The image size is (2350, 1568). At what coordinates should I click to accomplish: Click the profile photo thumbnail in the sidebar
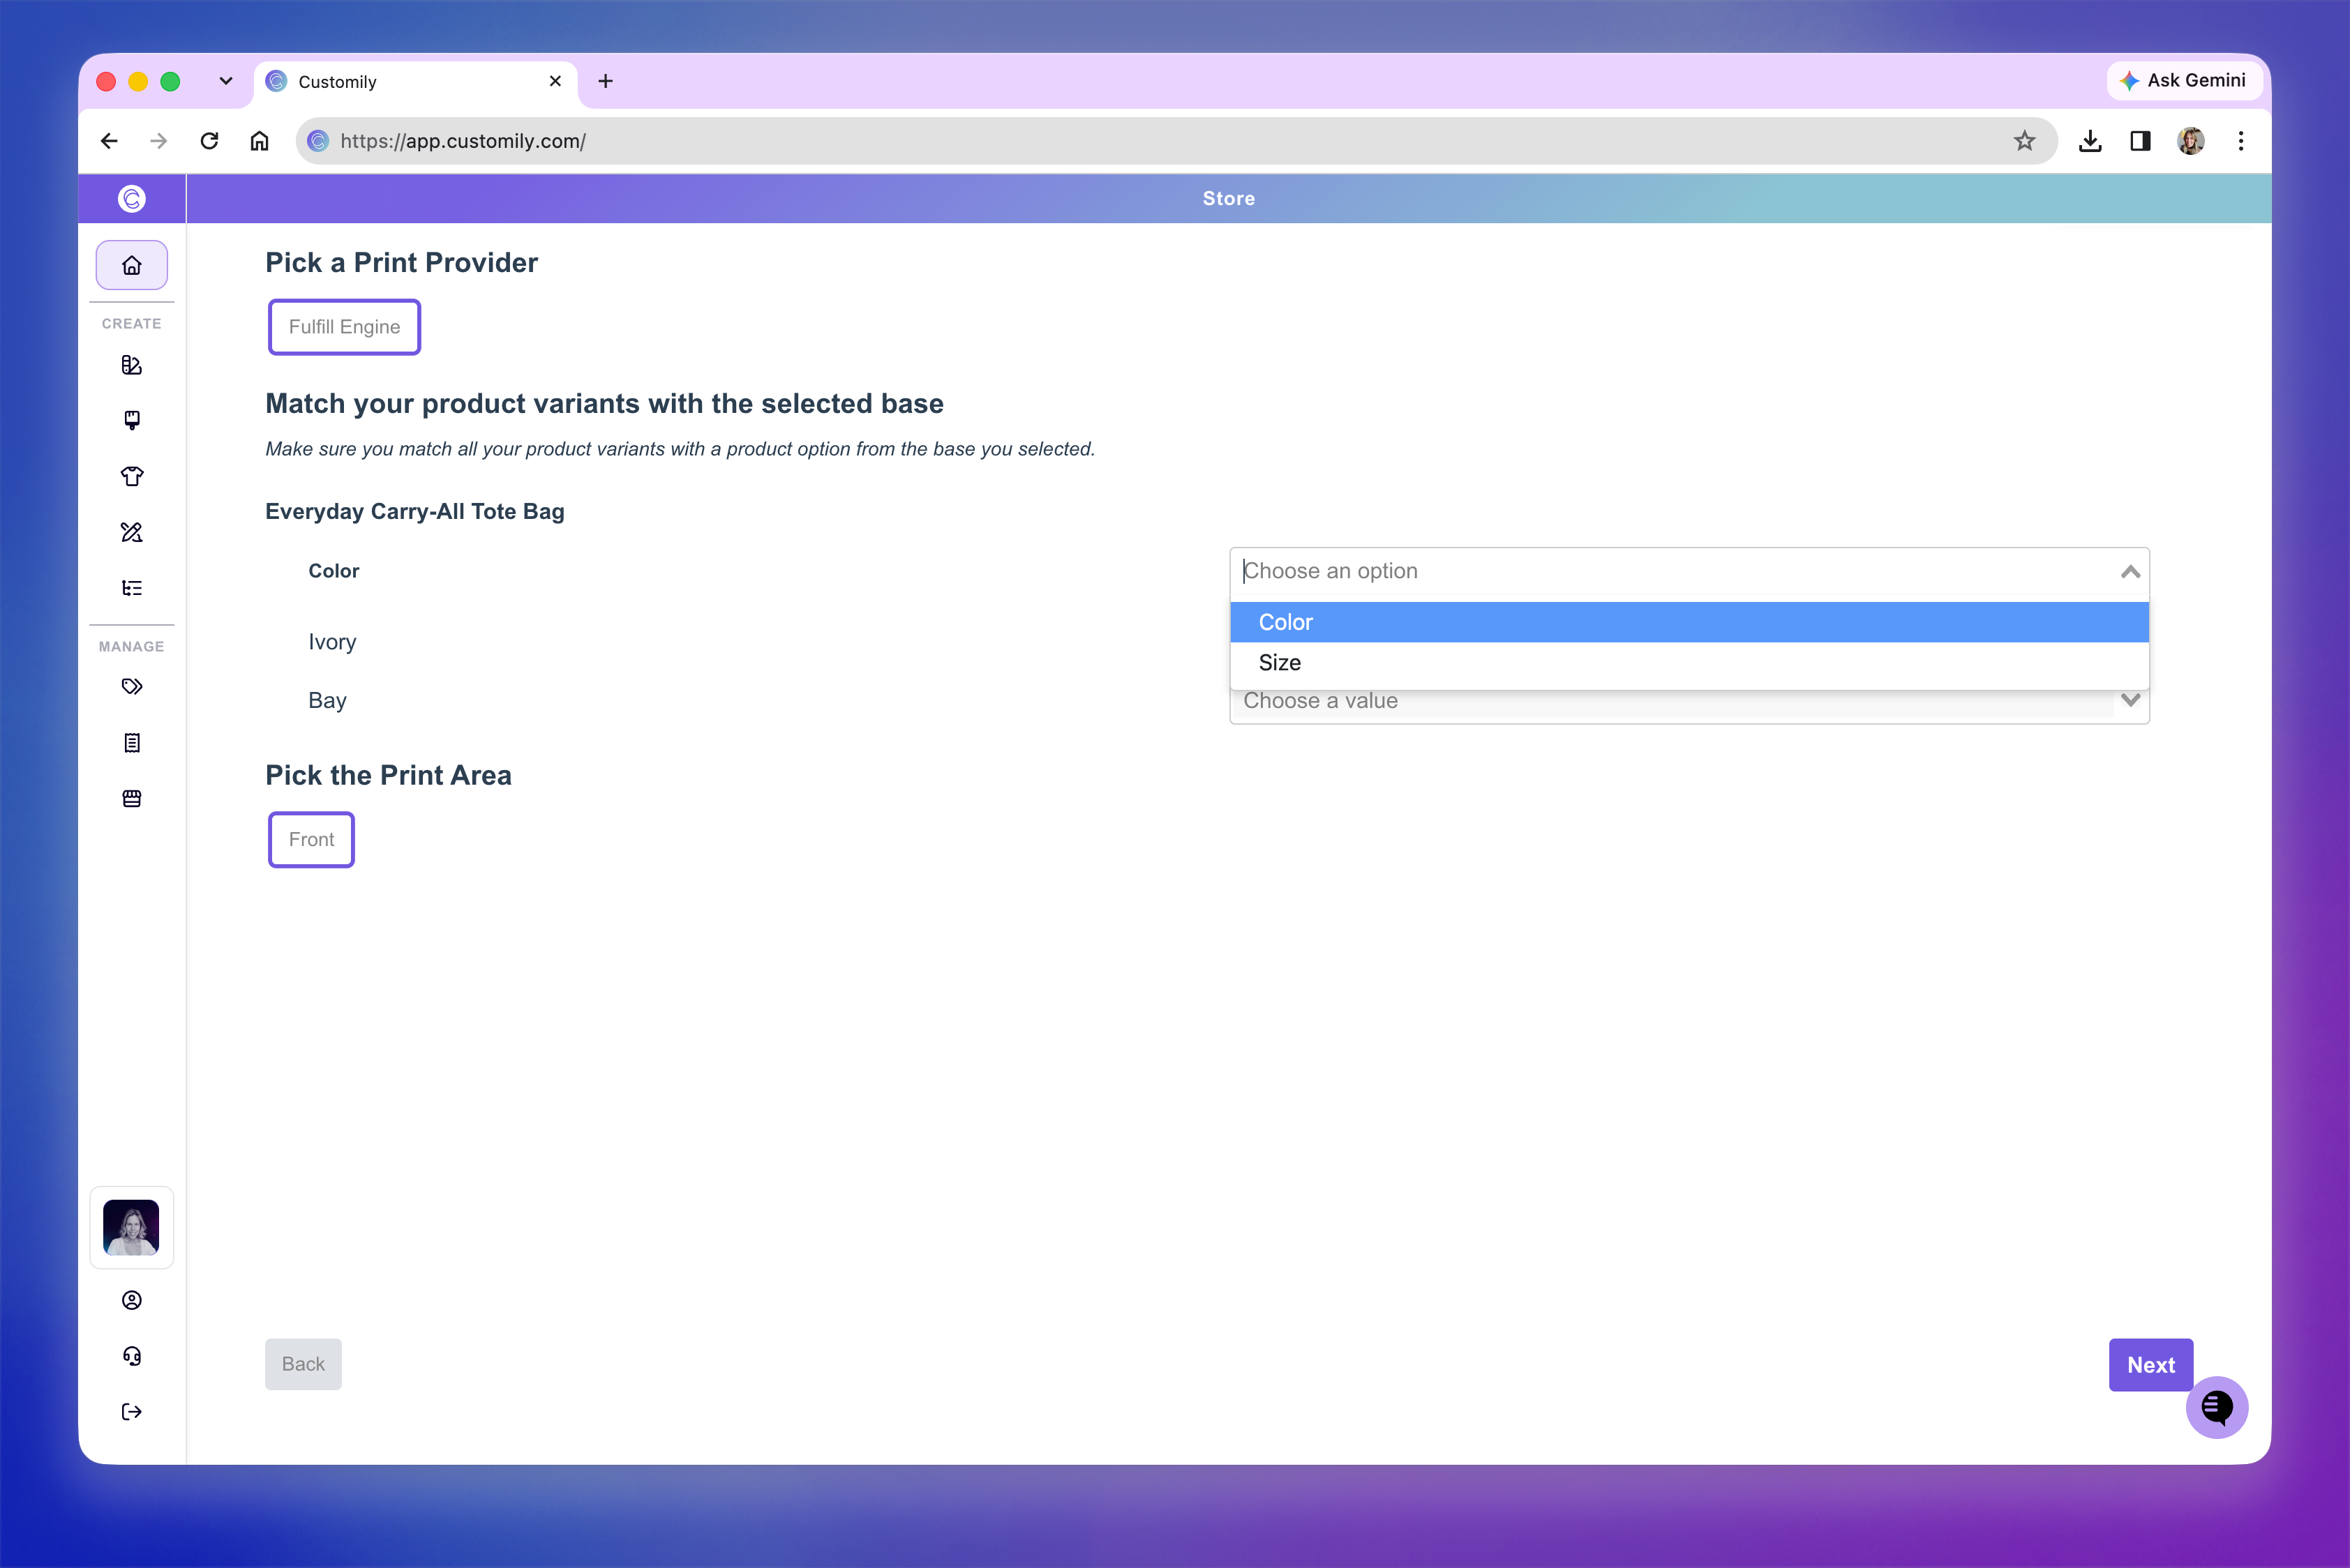[x=131, y=1228]
